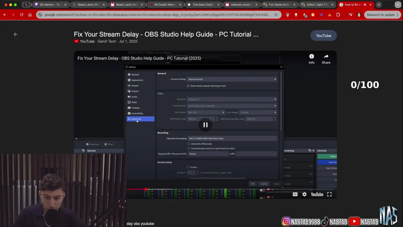The height and width of the screenshot is (227, 403).
Task: Toggle Show active outputs warning on exit
Action: click(x=188, y=86)
